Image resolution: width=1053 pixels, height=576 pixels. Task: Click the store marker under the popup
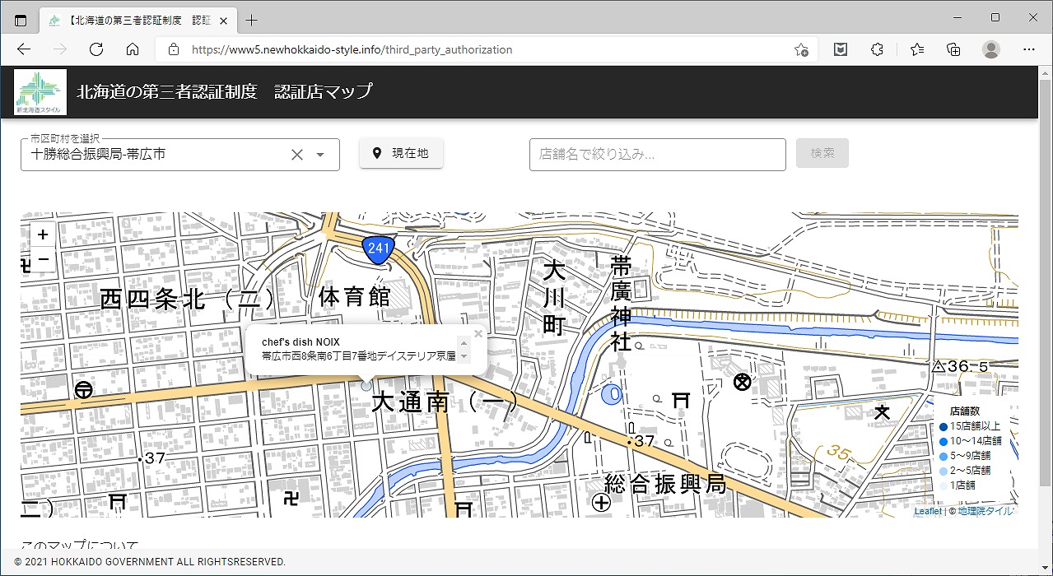tap(366, 385)
